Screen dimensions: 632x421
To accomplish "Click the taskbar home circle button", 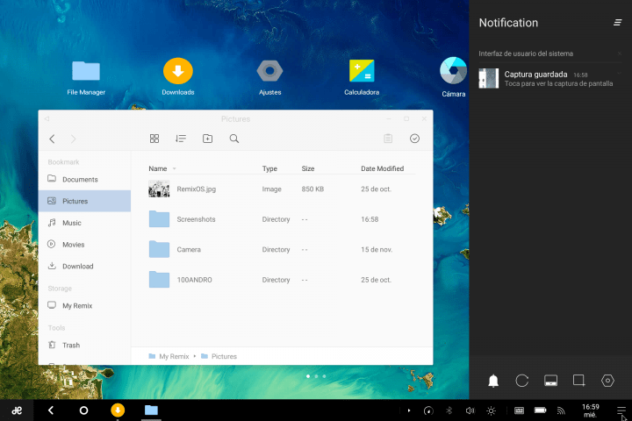I will click(x=84, y=410).
